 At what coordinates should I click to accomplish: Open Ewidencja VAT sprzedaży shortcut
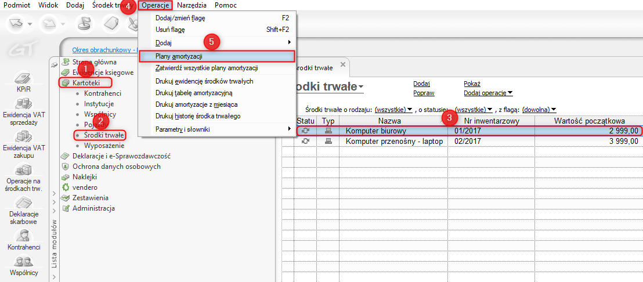24,111
